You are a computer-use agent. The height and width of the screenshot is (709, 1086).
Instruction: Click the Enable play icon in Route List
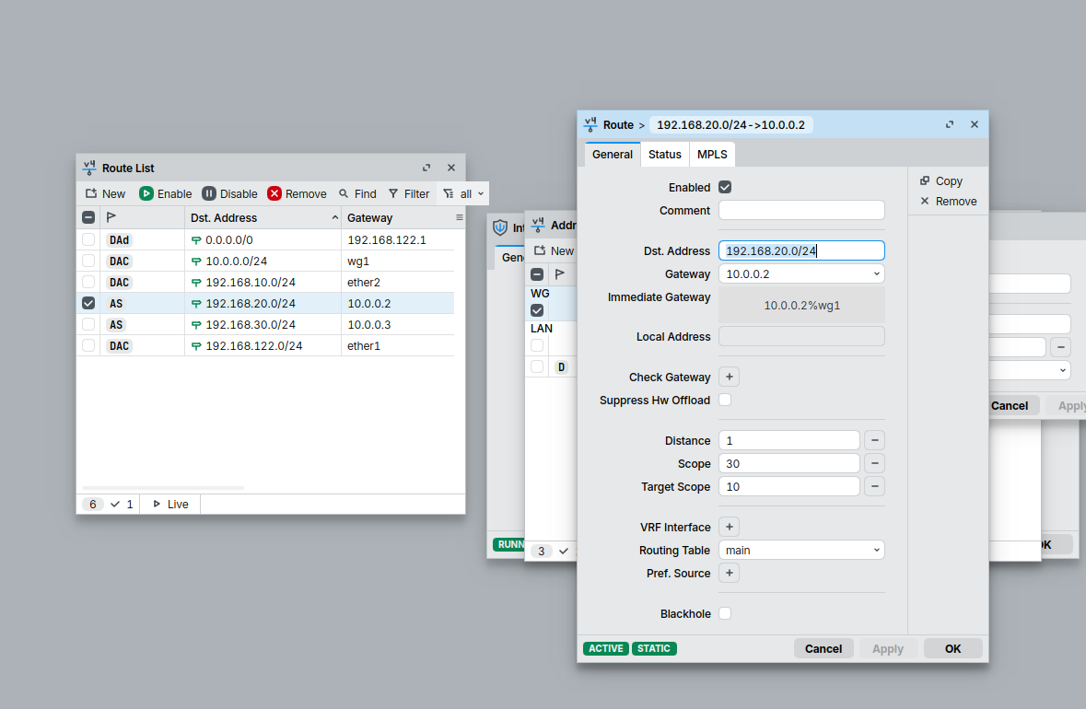point(146,193)
